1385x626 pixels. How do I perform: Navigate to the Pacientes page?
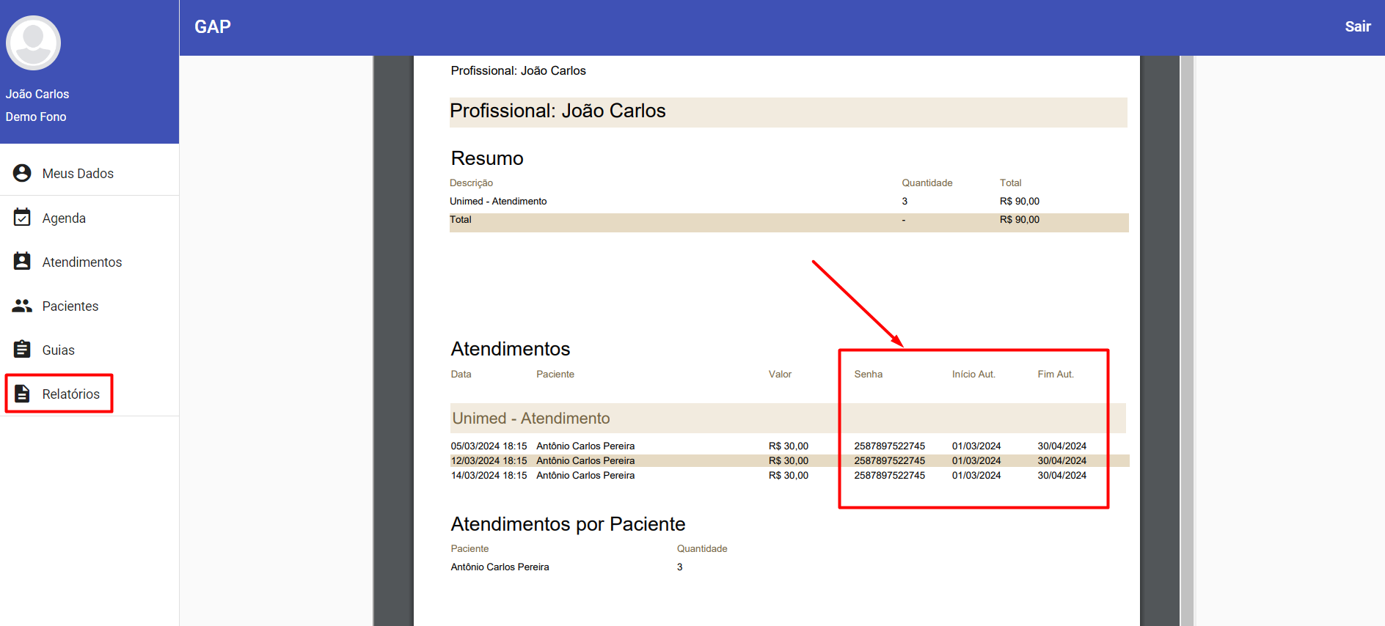point(70,306)
